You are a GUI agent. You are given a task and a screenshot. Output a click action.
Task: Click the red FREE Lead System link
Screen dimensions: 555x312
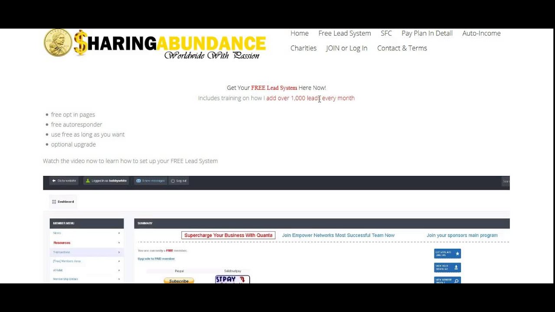click(x=274, y=88)
